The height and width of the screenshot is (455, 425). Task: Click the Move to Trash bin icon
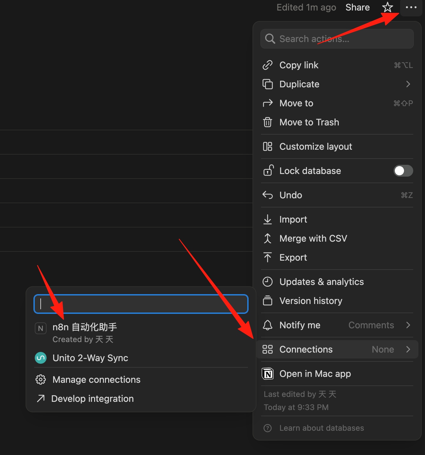[x=268, y=122]
